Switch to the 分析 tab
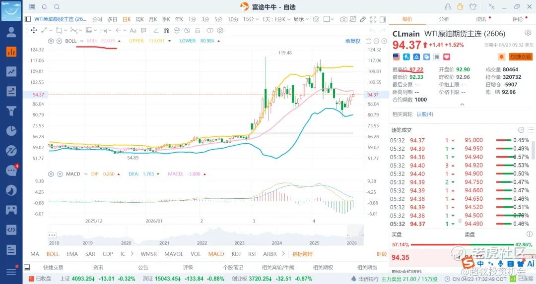 [444, 19]
